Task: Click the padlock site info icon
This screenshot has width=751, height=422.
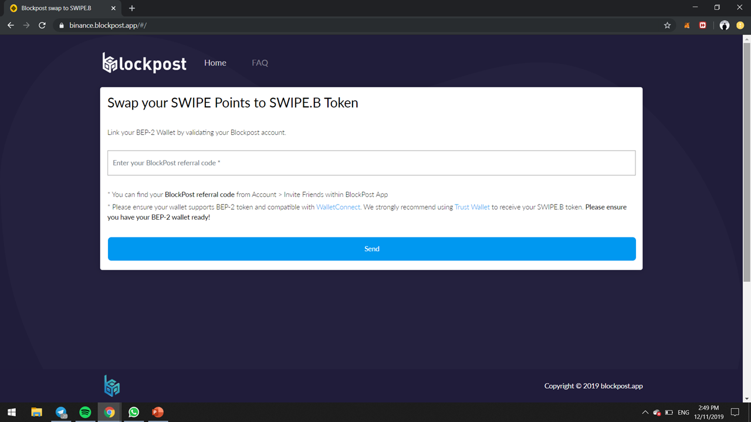Action: [62, 25]
